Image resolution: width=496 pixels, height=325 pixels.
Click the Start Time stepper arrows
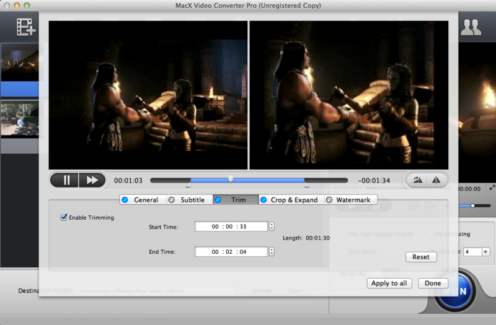[x=272, y=227]
